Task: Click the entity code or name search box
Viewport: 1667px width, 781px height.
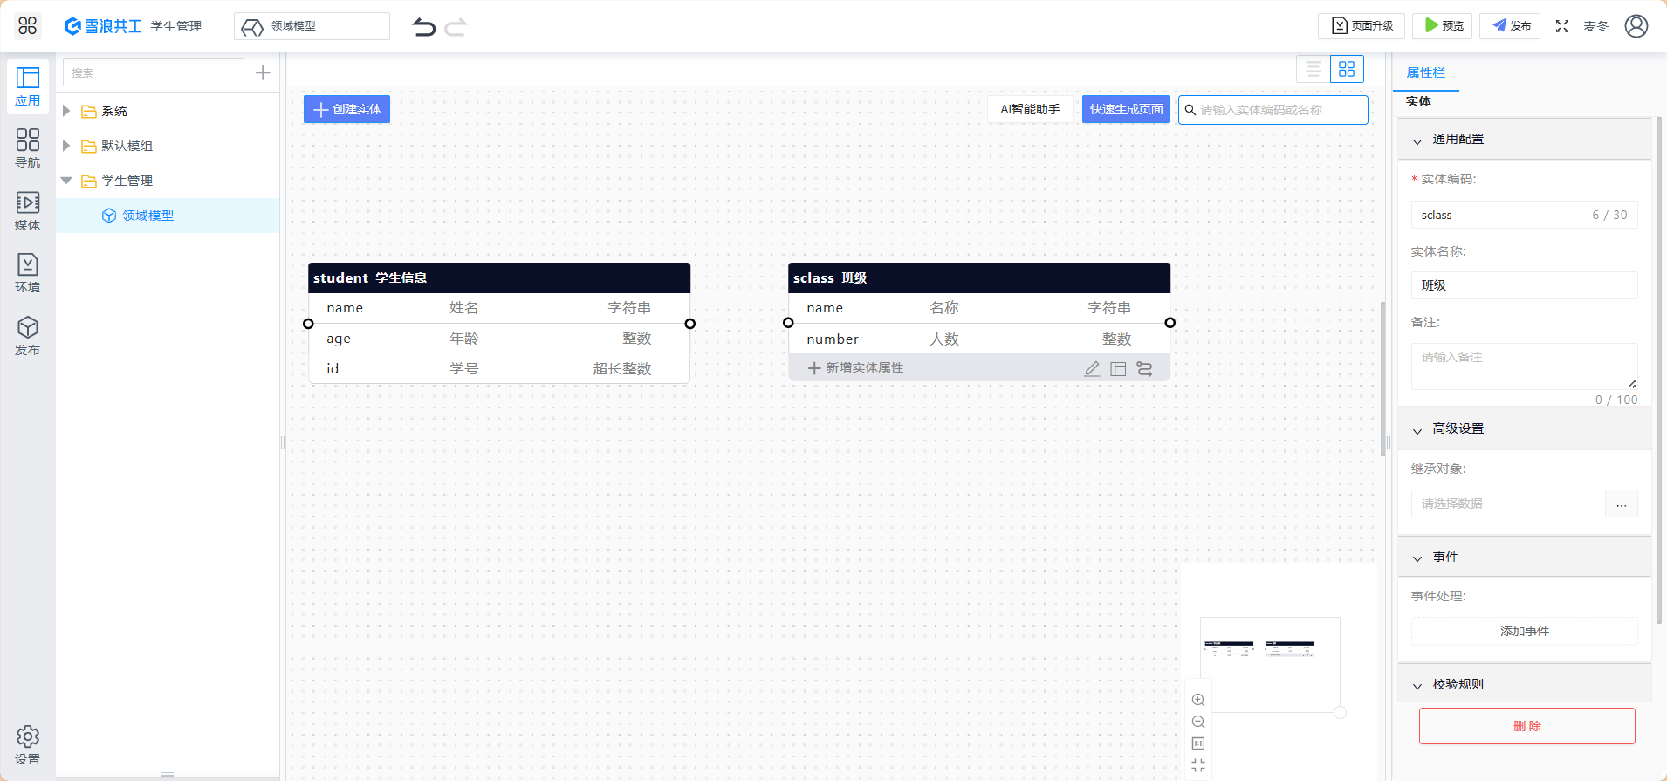Action: click(1273, 110)
